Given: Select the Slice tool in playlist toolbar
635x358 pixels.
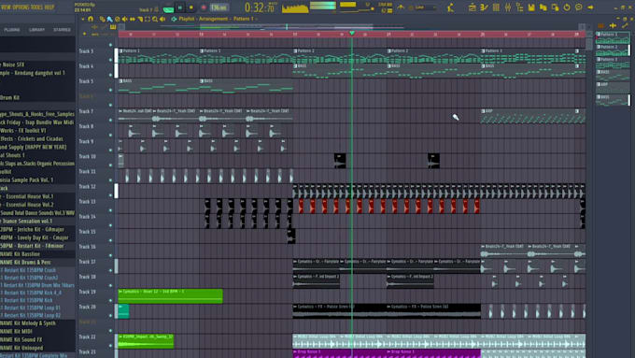Looking at the screenshot, I should [140, 19].
